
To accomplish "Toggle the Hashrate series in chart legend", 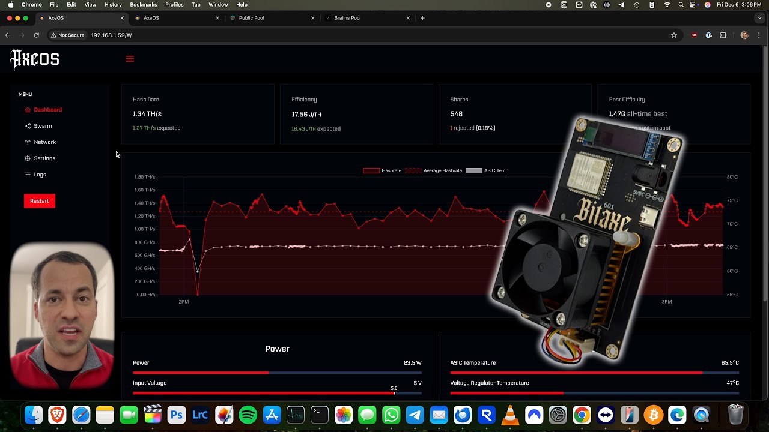I will tap(382, 170).
